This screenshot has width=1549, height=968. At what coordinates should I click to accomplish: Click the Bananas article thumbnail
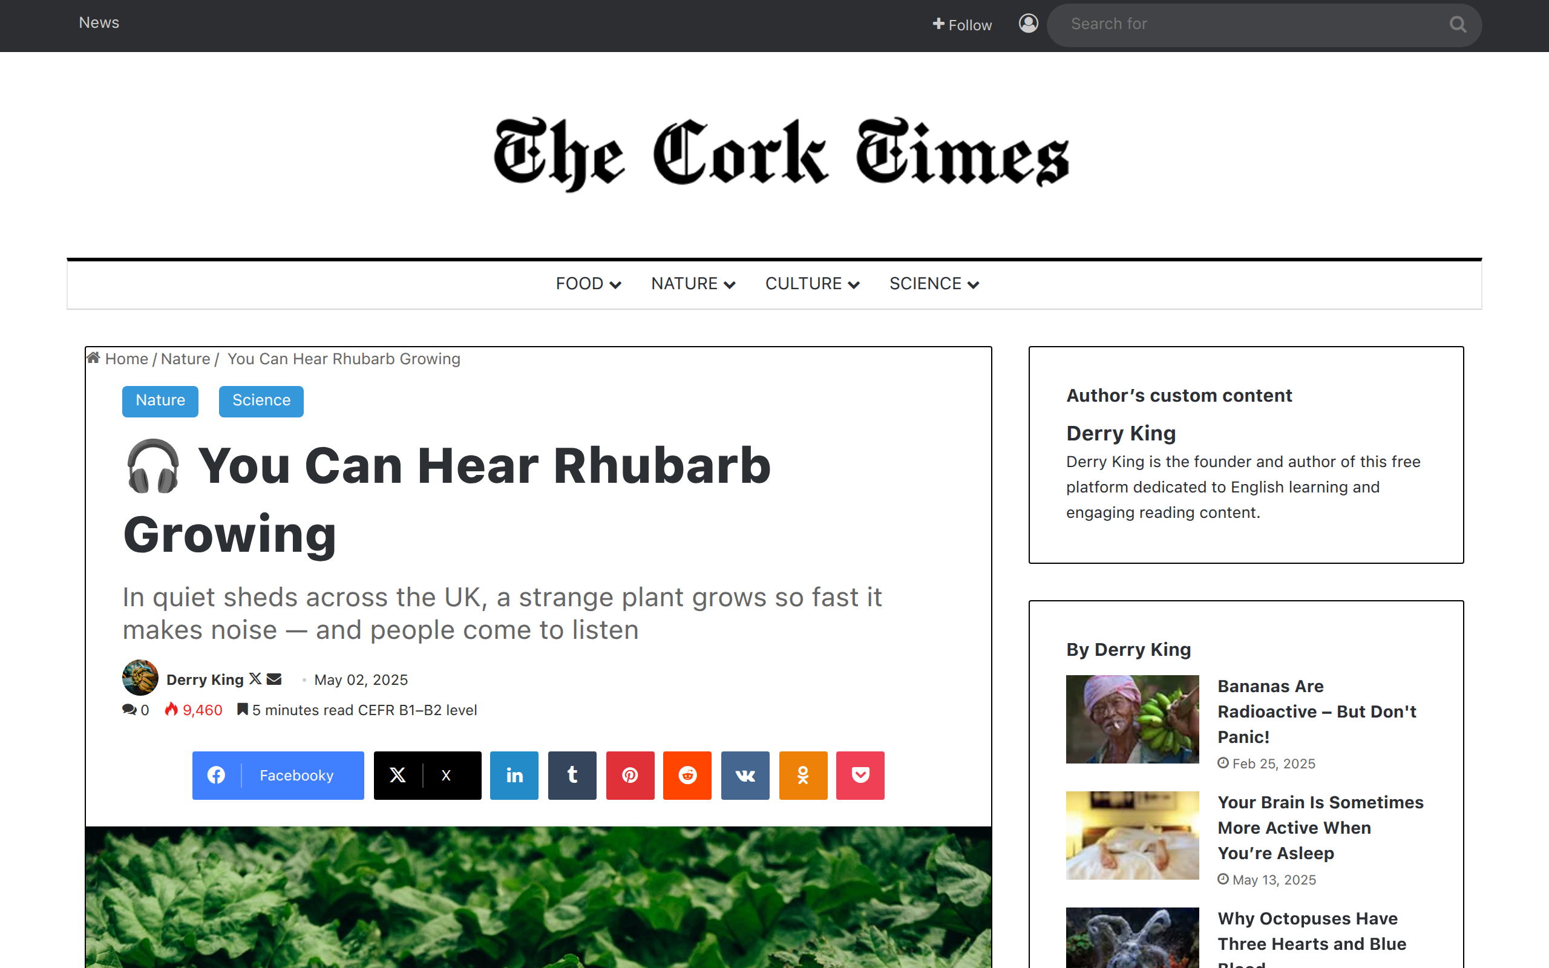pyautogui.click(x=1131, y=719)
